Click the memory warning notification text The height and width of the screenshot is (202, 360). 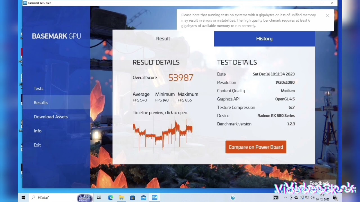pyautogui.click(x=249, y=20)
